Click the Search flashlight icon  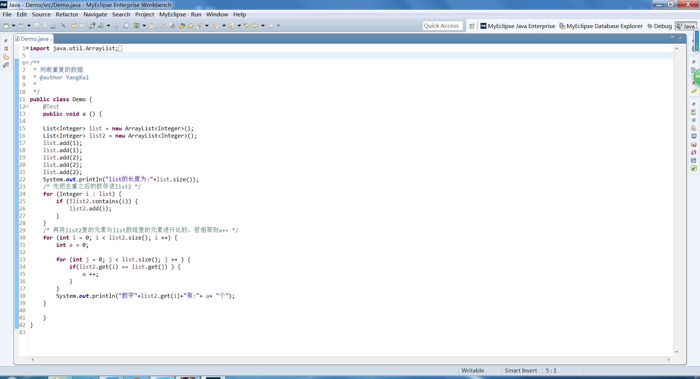click(x=199, y=25)
